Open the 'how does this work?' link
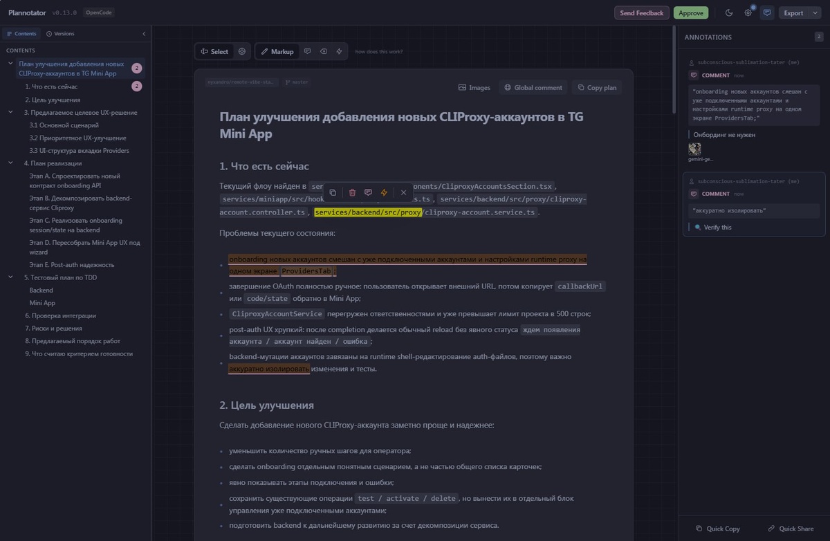Viewport: 830px width, 541px height. click(x=379, y=52)
